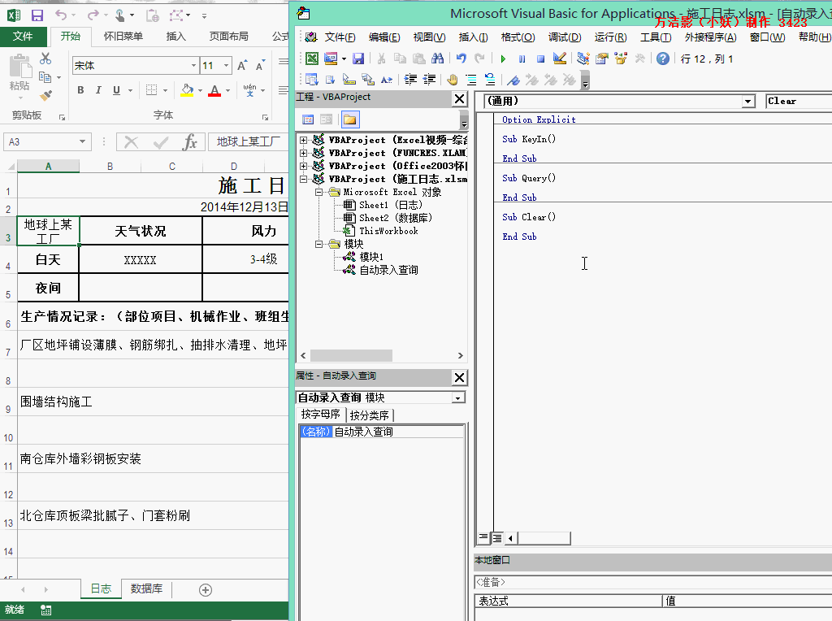This screenshot has width=832, height=621.
Task: Click the Comment Block icon in edit toolbar
Action: (x=470, y=80)
